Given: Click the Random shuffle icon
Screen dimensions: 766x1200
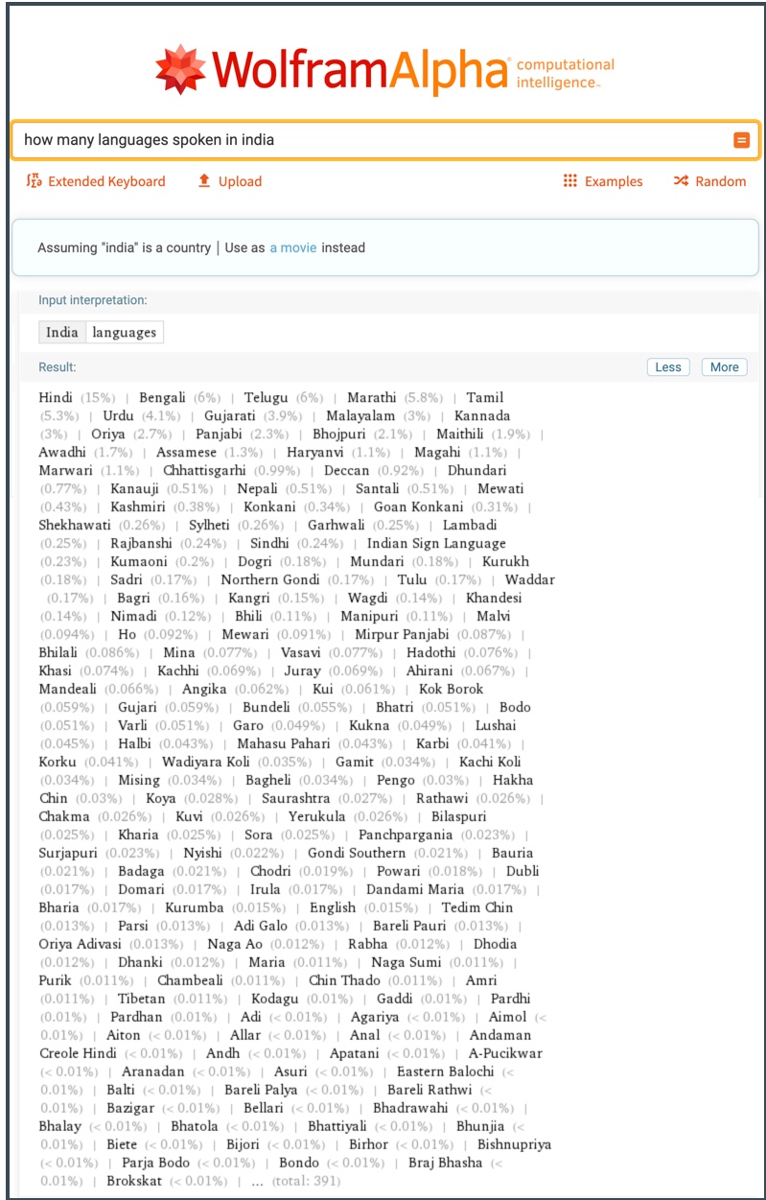Looking at the screenshot, I should pos(681,181).
